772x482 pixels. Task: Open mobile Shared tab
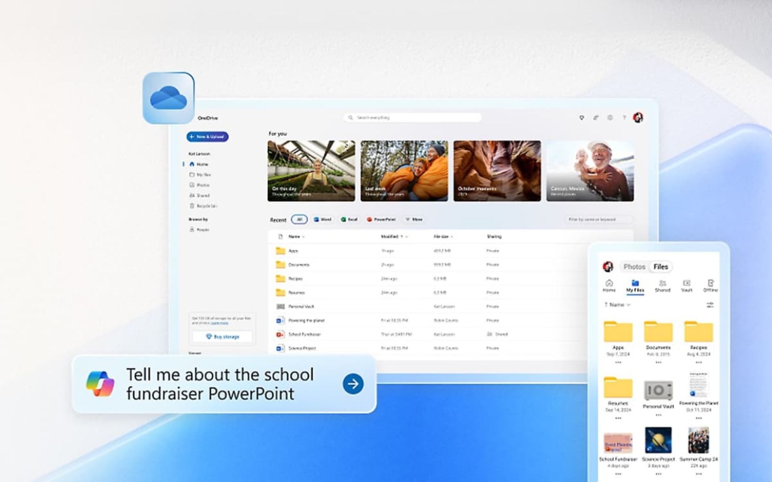662,286
